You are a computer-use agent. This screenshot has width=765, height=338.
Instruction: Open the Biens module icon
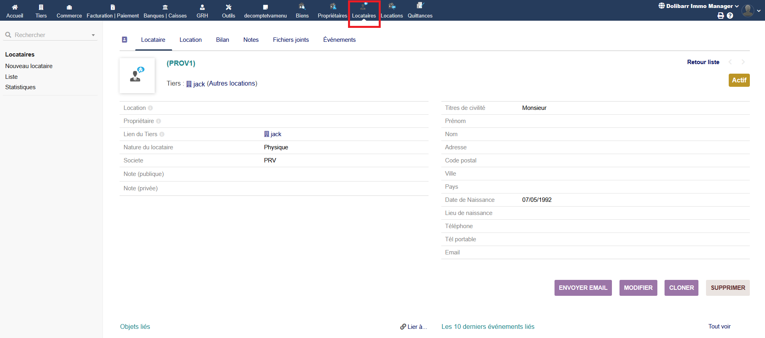coord(302,7)
